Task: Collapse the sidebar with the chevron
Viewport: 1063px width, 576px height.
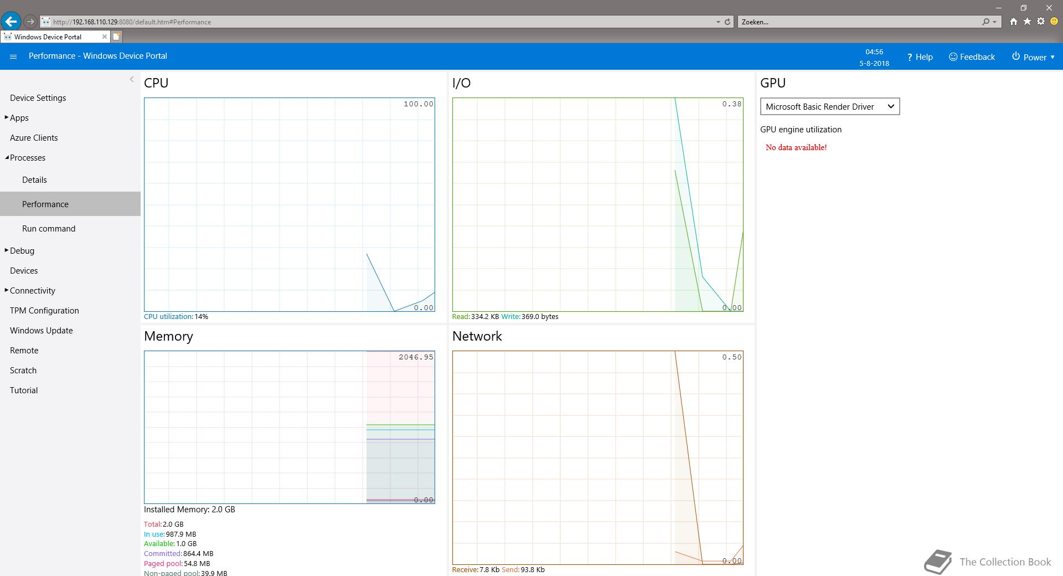Action: click(x=132, y=79)
